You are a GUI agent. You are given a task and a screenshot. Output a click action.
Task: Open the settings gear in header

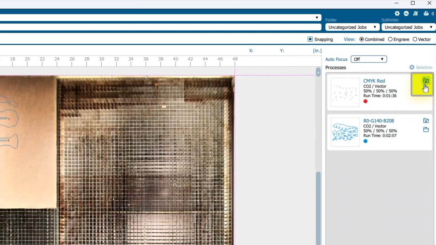[397, 13]
